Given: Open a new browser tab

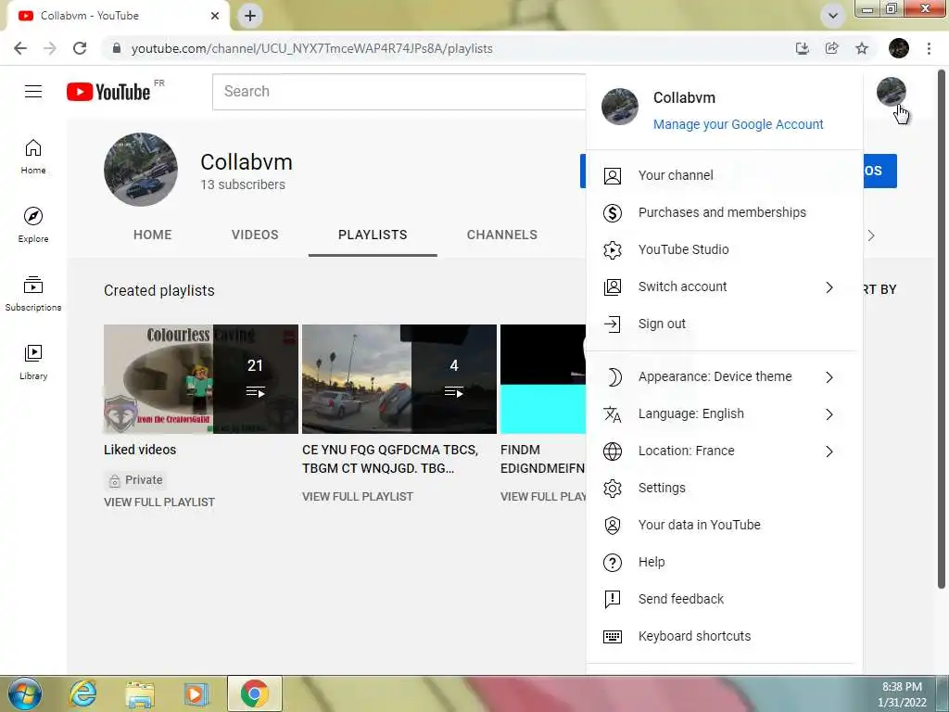Looking at the screenshot, I should (x=250, y=16).
